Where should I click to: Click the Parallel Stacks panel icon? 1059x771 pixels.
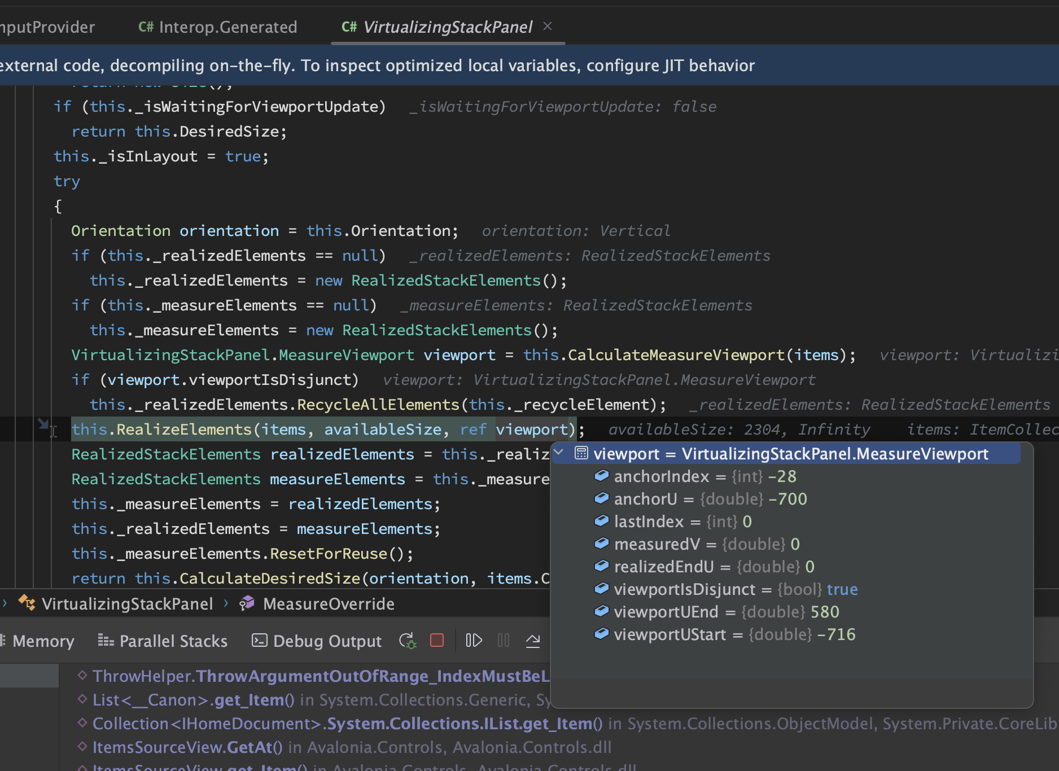coord(106,641)
